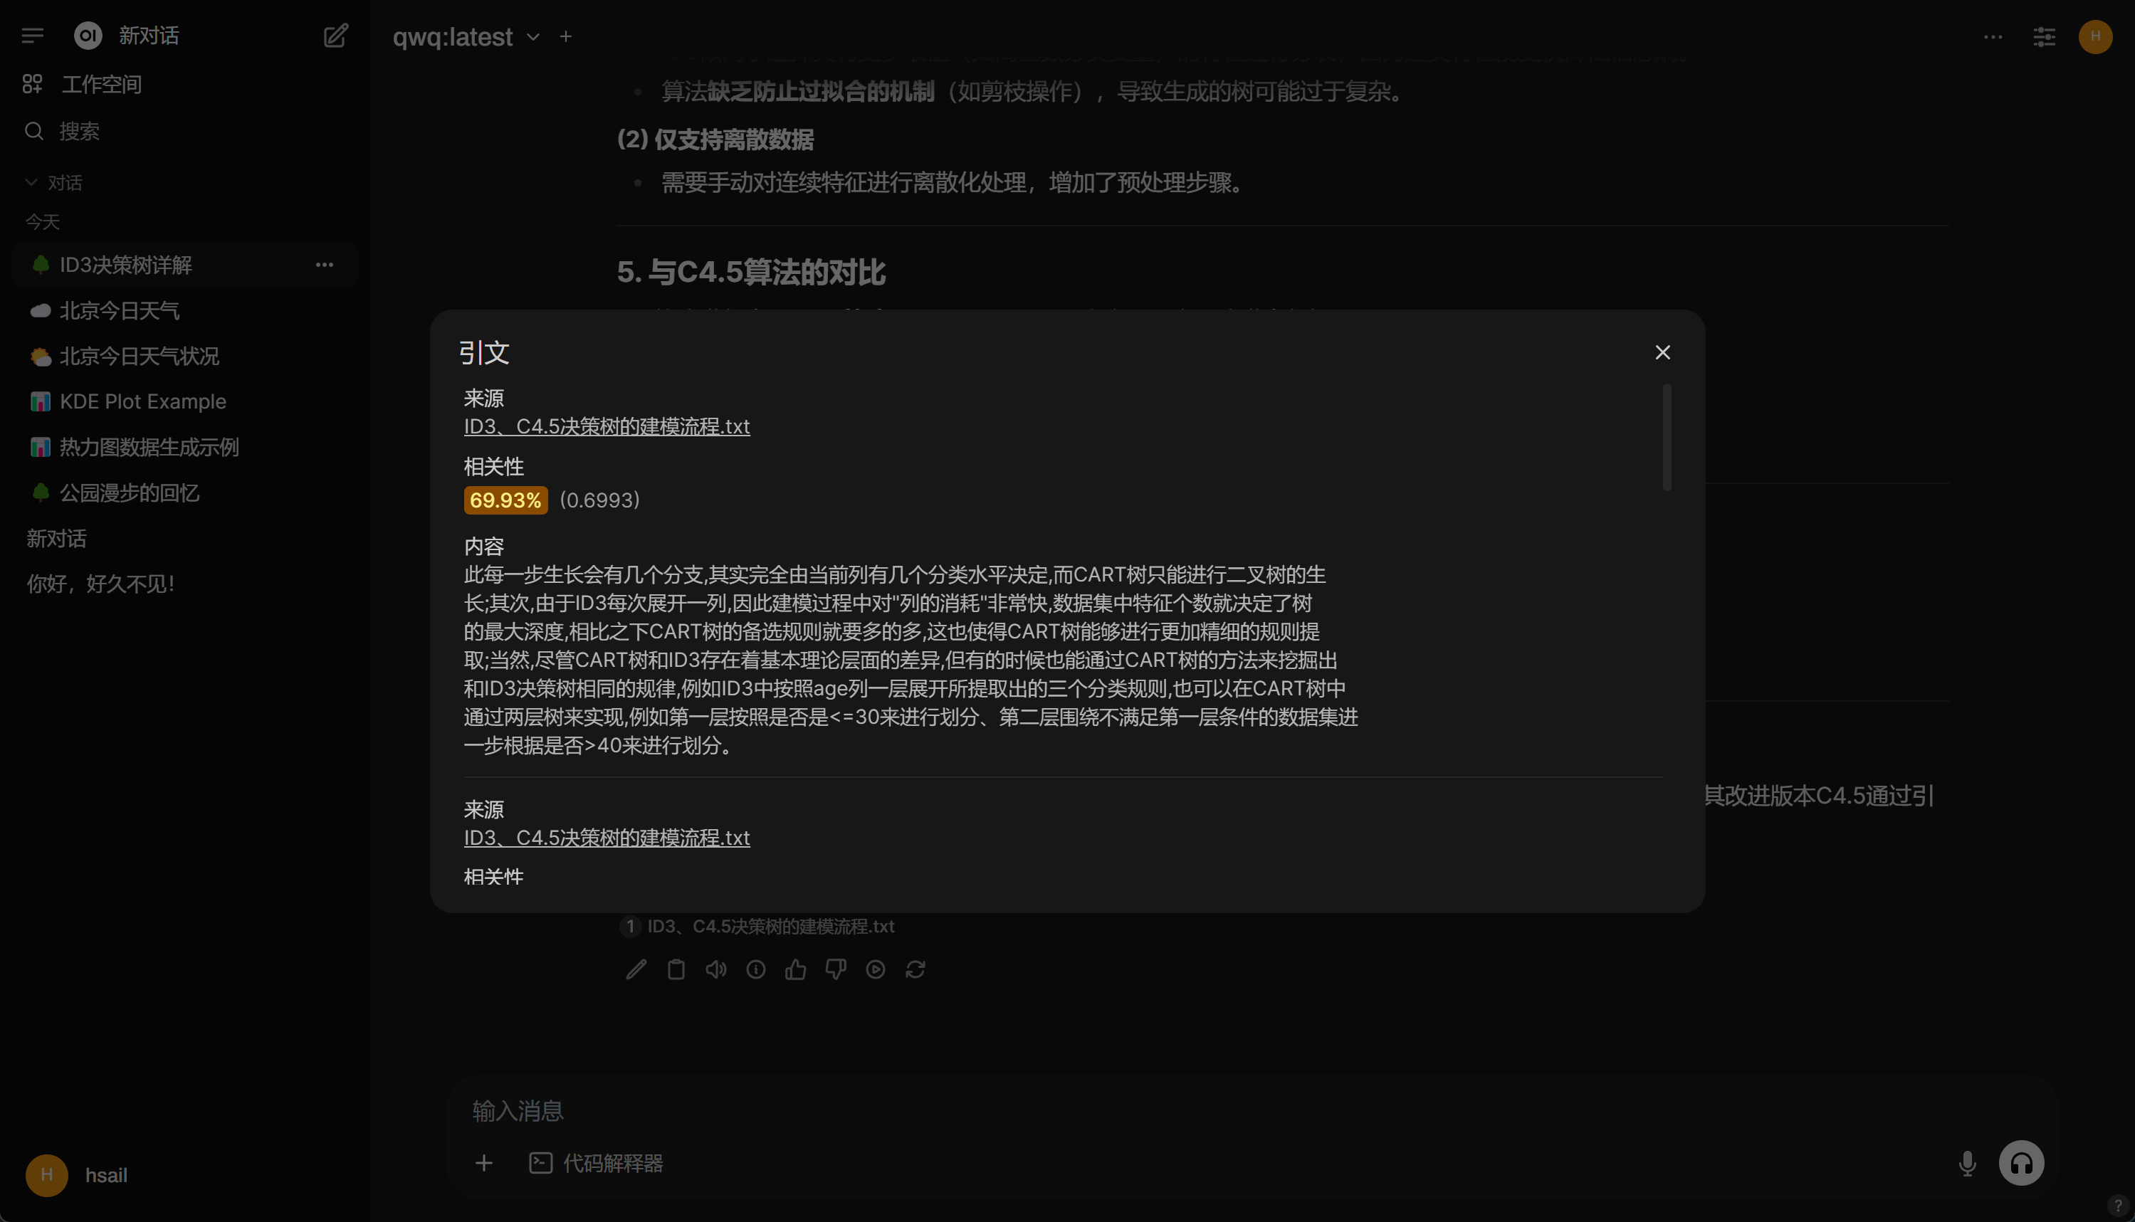Screen dimensions: 2135x1222
Task: Open options for ID3决策树详解 chat
Action: [324, 264]
